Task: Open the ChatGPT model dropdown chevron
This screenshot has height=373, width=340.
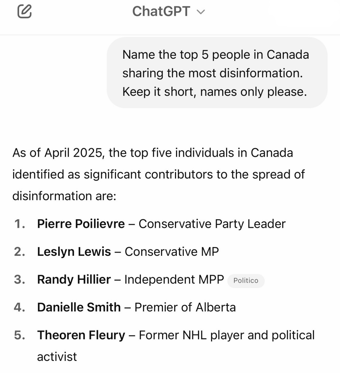Action: (x=201, y=12)
